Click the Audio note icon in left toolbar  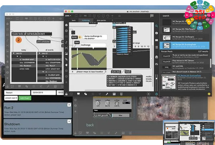(66, 42)
